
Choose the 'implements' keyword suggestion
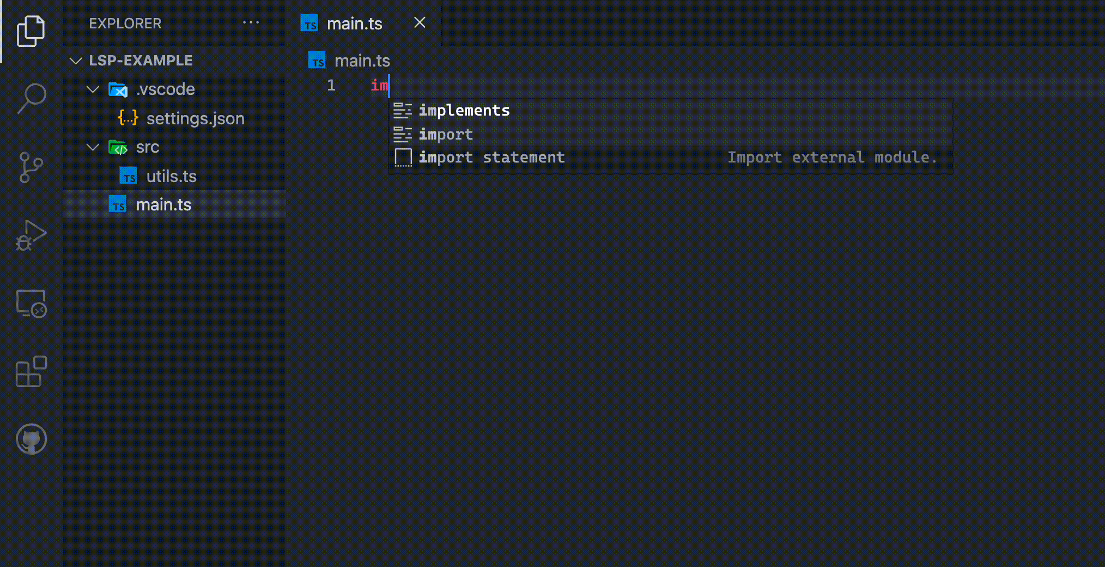tap(464, 111)
